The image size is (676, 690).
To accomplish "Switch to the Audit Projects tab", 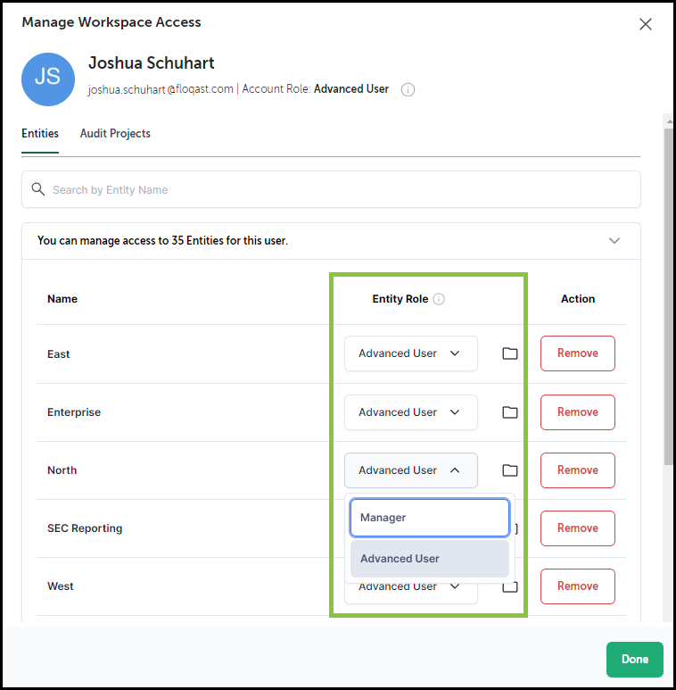I will 115,133.
